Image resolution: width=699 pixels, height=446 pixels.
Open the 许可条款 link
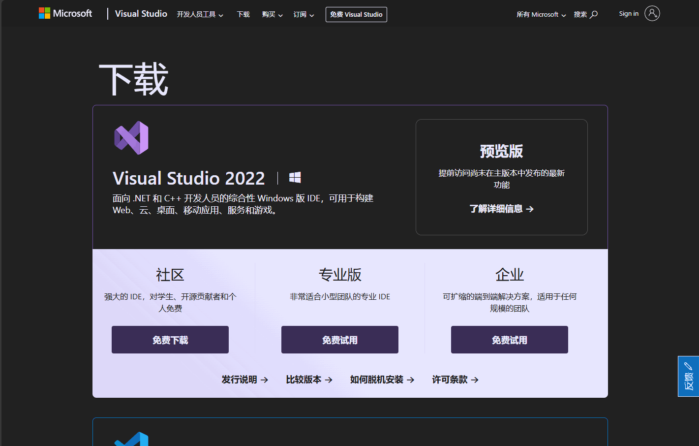(455, 380)
